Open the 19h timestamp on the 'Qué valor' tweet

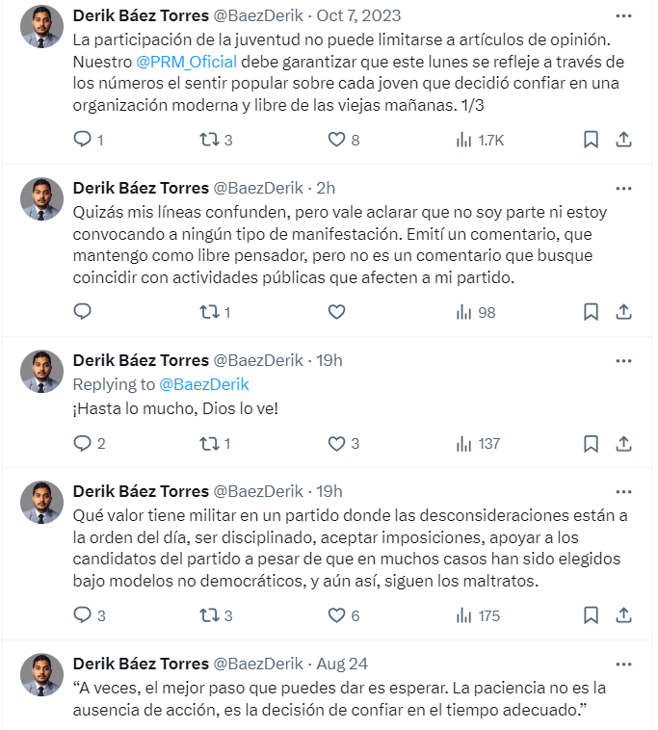pyautogui.click(x=329, y=491)
